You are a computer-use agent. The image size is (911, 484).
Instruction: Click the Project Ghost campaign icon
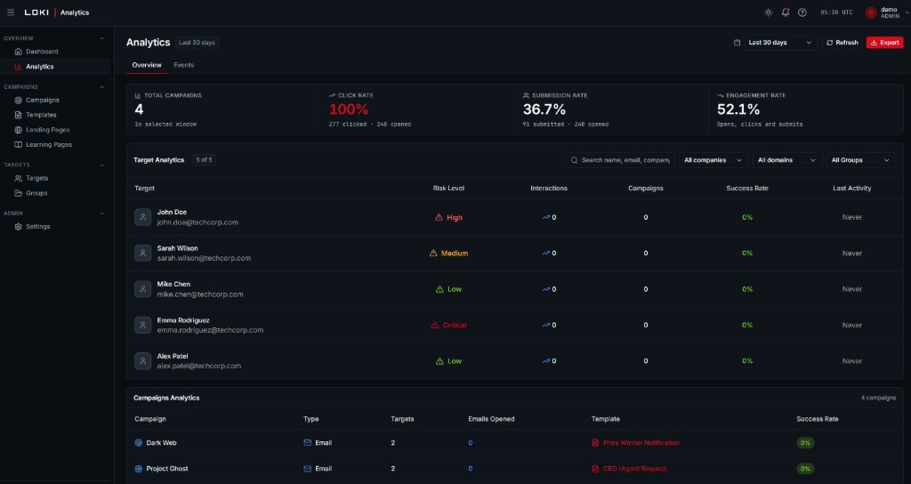point(138,469)
